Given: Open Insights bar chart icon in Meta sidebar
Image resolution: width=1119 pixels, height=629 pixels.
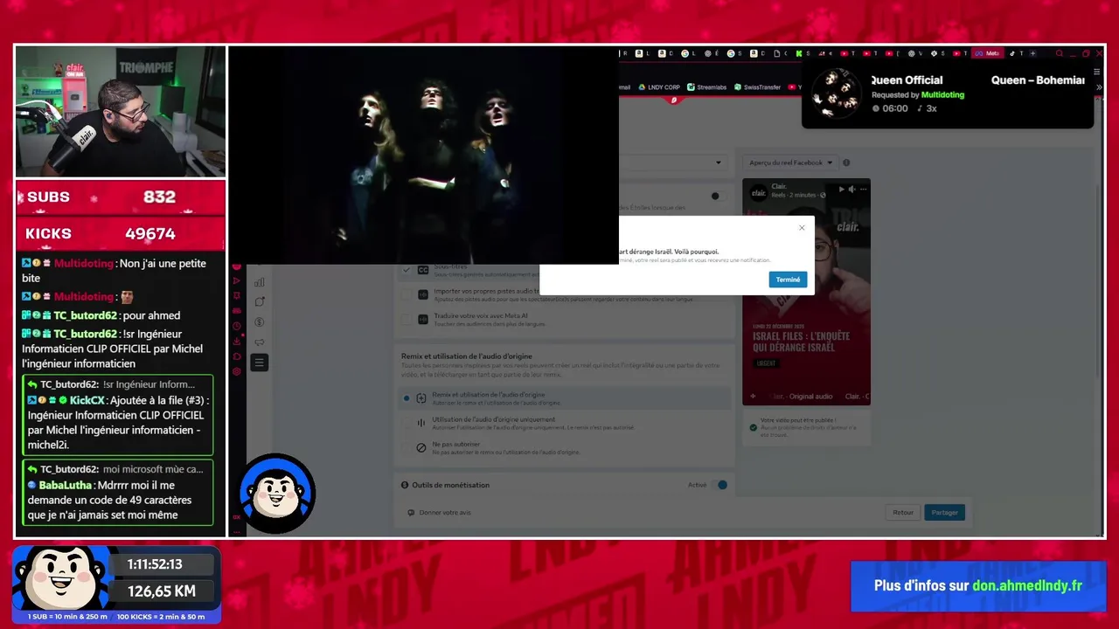Looking at the screenshot, I should coord(260,282).
